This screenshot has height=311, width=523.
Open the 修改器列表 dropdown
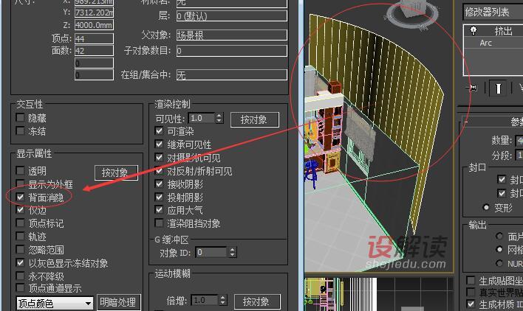click(493, 13)
